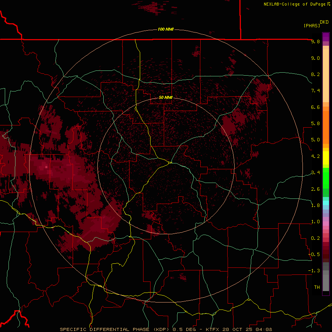Pick the cyan band of the color bar
Screen dimensions: 332x332
[x=326, y=203]
